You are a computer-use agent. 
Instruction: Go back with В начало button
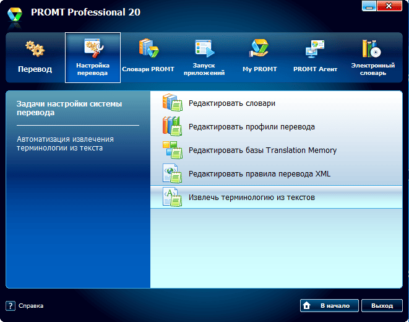tap(329, 305)
